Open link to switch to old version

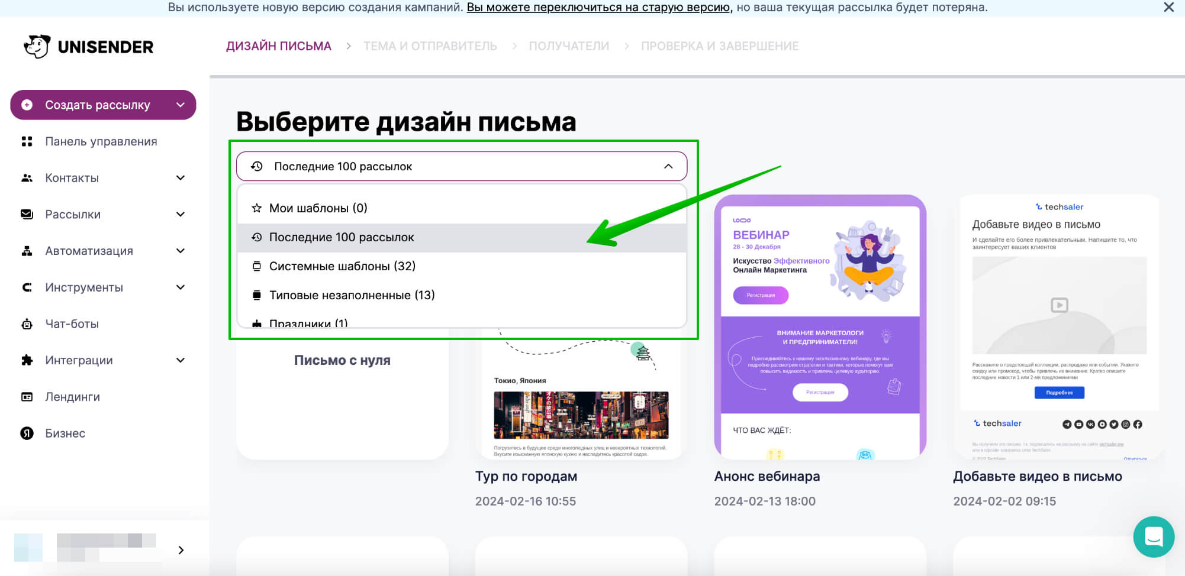[x=598, y=8]
